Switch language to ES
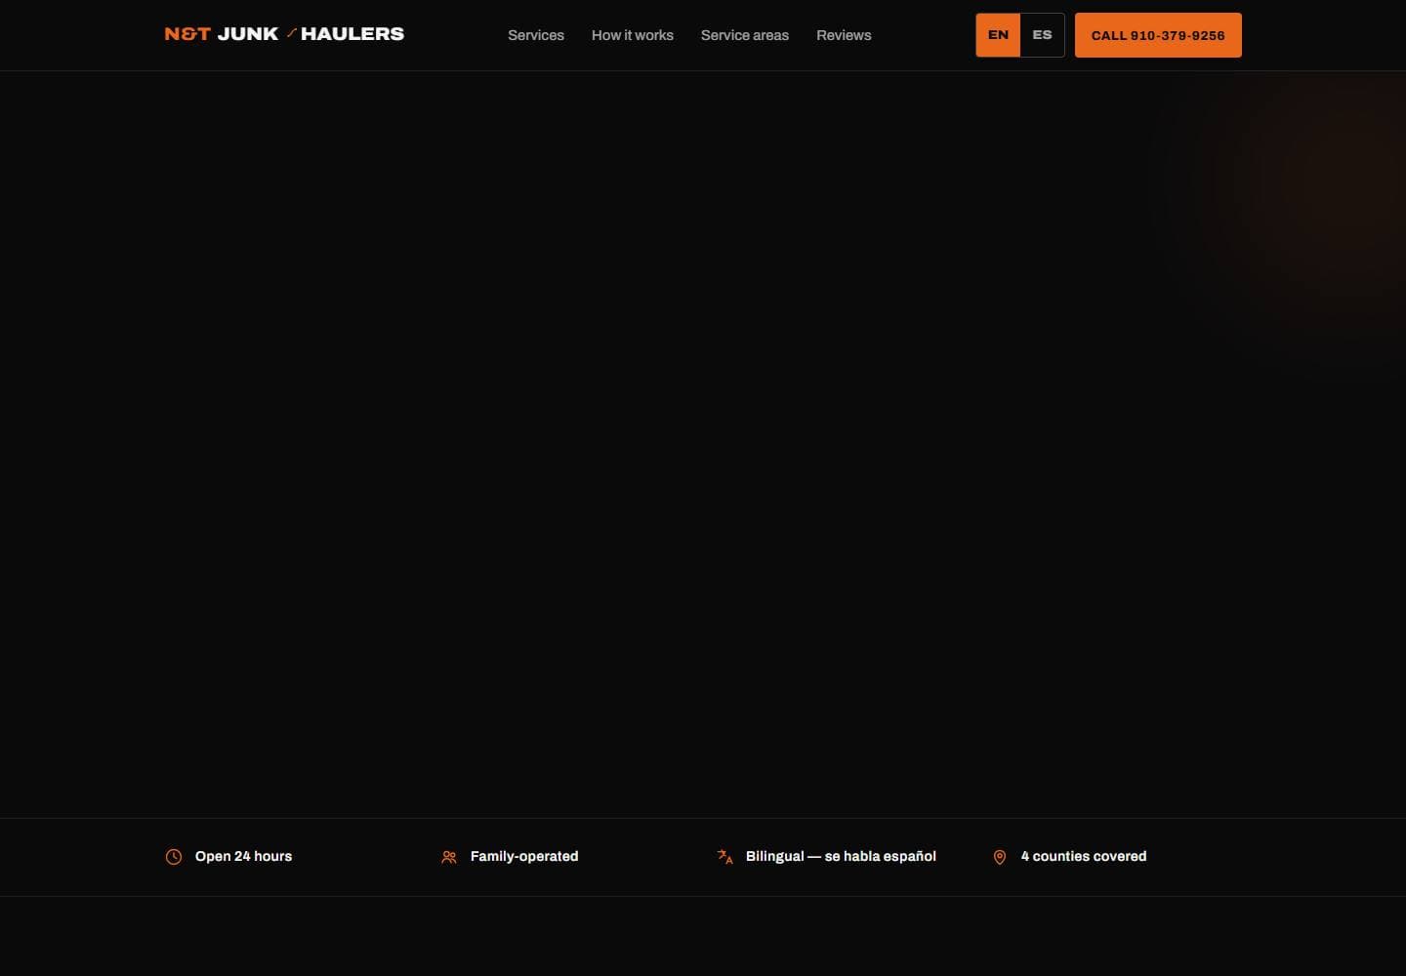 pos(1043,35)
